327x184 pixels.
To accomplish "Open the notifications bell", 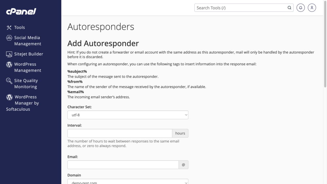I will [x=301, y=8].
